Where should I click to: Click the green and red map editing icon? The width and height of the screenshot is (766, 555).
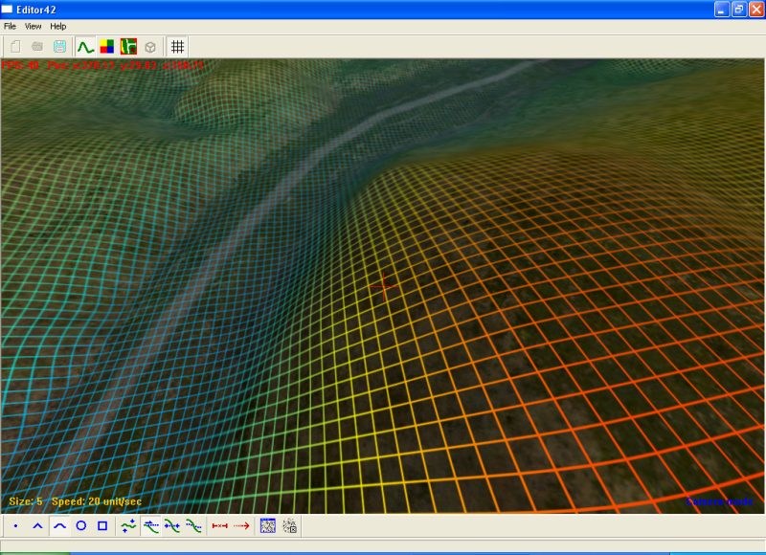[128, 46]
